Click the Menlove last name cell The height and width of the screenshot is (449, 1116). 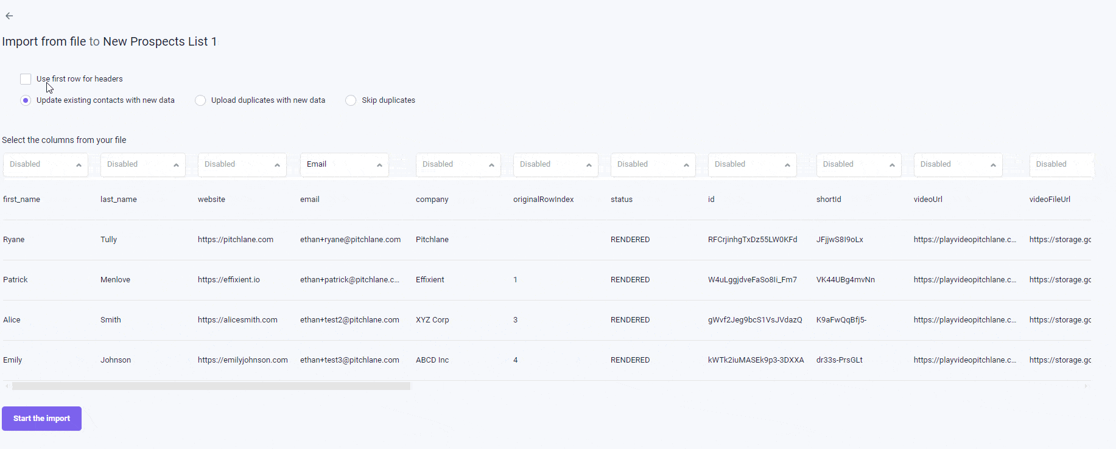point(115,280)
